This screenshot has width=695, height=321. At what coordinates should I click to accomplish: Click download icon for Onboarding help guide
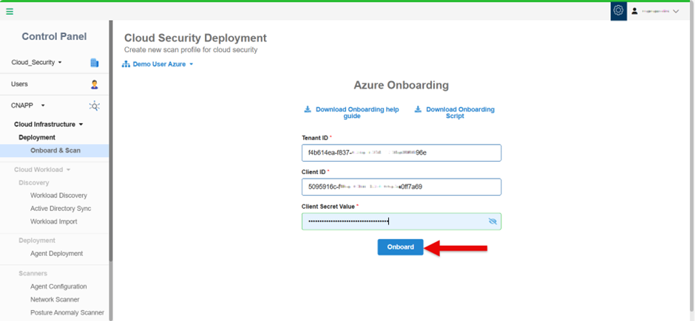[308, 109]
